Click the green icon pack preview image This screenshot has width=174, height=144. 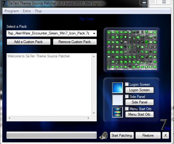click(x=132, y=50)
